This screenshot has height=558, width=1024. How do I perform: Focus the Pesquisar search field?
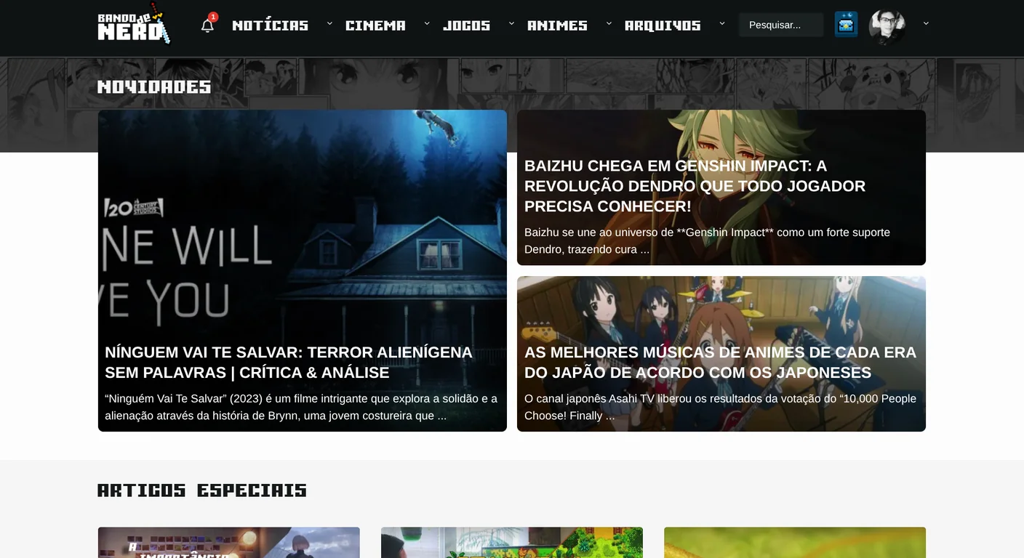[x=781, y=25]
